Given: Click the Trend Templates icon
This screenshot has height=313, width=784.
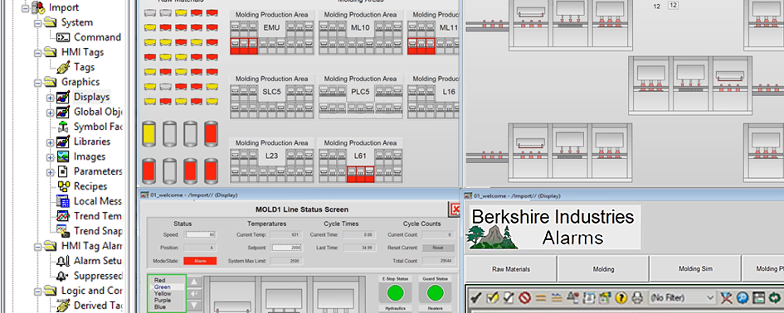Looking at the screenshot, I should click(64, 216).
